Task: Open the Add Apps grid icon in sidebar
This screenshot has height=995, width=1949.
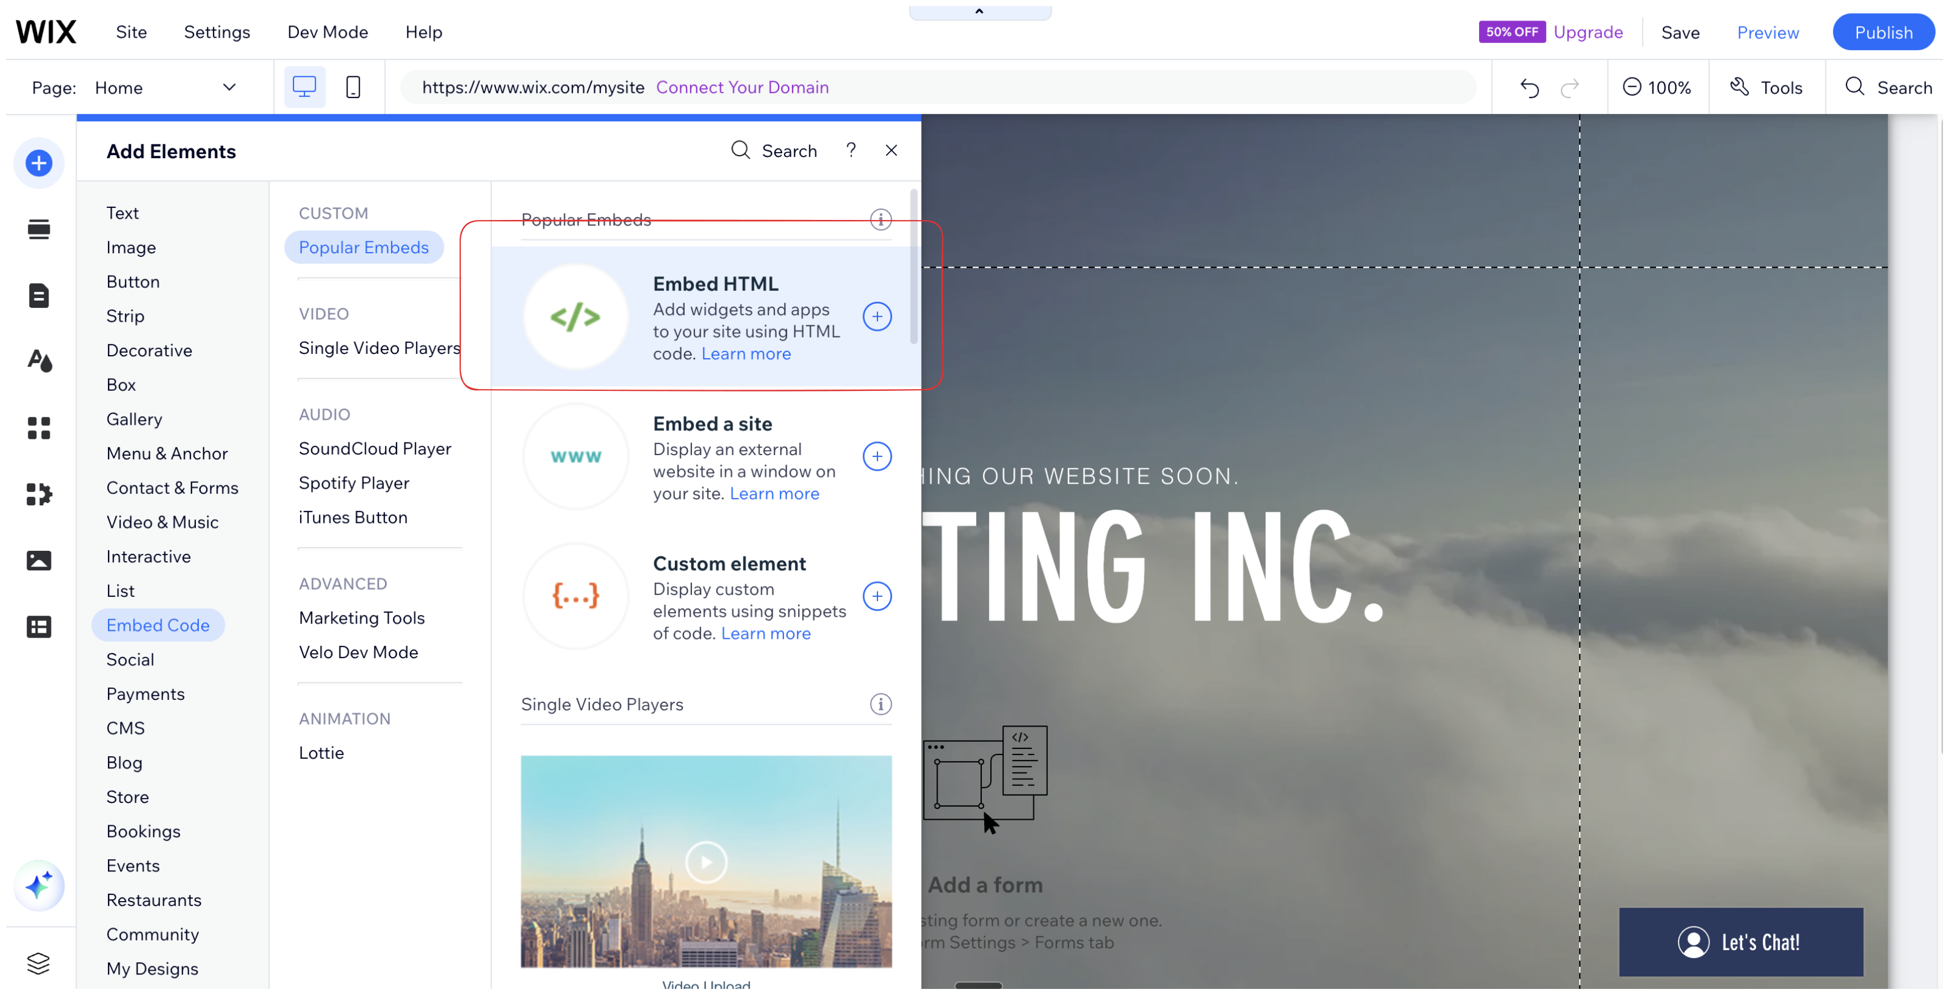Action: click(x=39, y=428)
